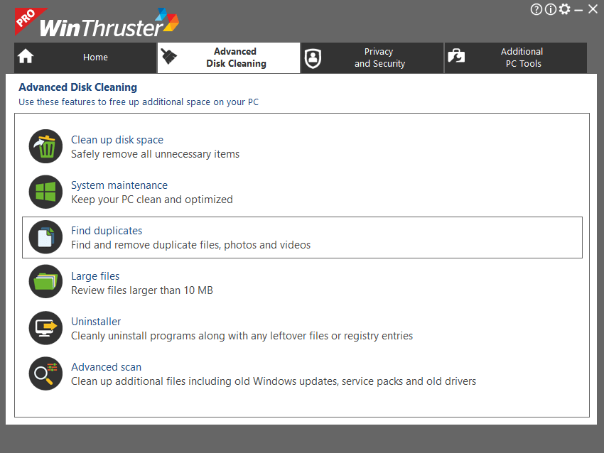
Task: Minimize the WinThruster window
Action: pyautogui.click(x=578, y=11)
